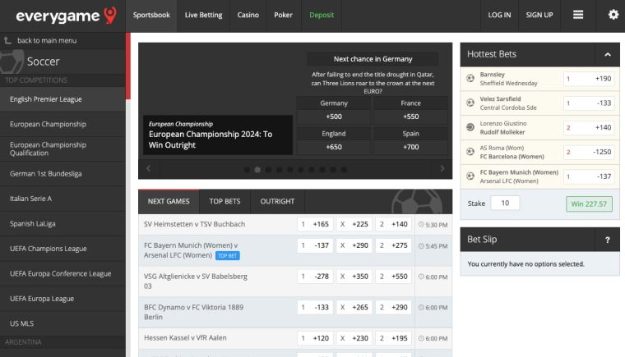Click the soccer ball icon beside Barnsley

(x=470, y=79)
